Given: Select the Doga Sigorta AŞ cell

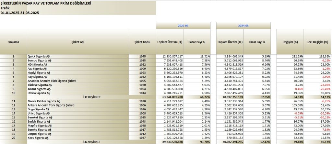Looking at the screenshot, I should tap(78, 109).
